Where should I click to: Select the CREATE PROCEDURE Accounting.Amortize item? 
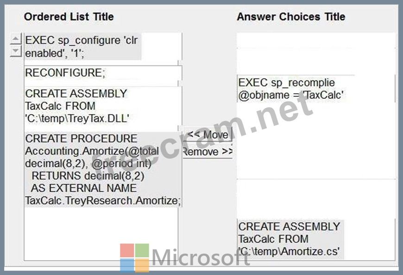tap(103, 170)
